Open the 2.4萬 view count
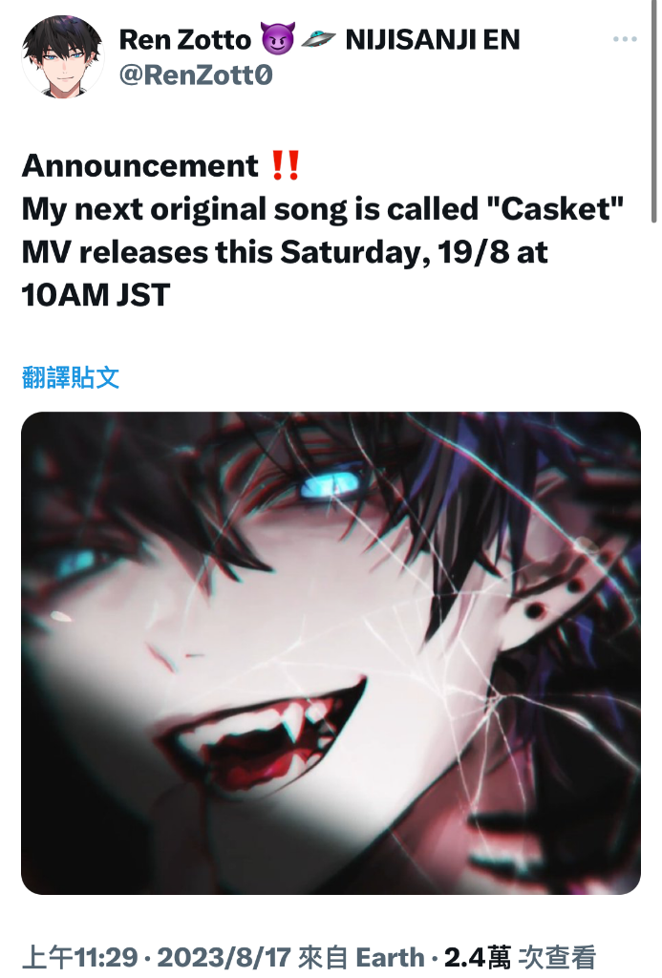This screenshot has height=978, width=662. click(478, 956)
